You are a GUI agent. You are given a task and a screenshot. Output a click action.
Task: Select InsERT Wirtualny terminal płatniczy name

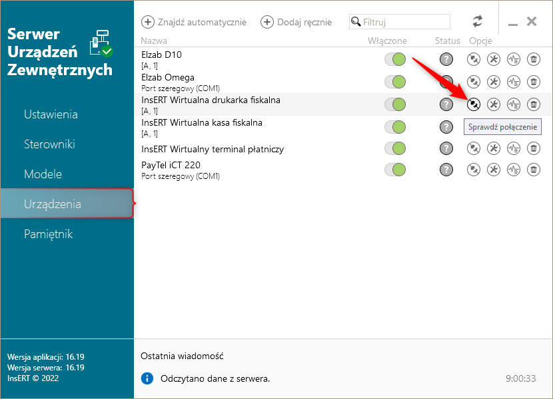[213, 149]
